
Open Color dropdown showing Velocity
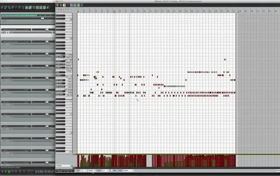click(129, 170)
